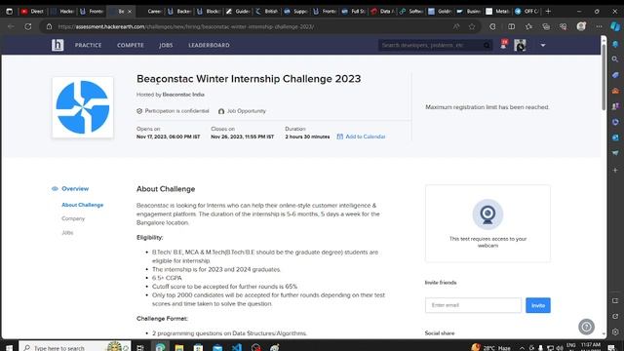Click the Edge profile avatar

pyautogui.click(x=581, y=26)
